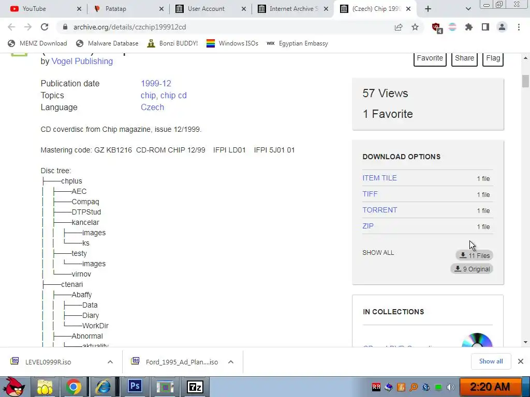
Task: Close the Patatap tab
Action: [x=161, y=9]
